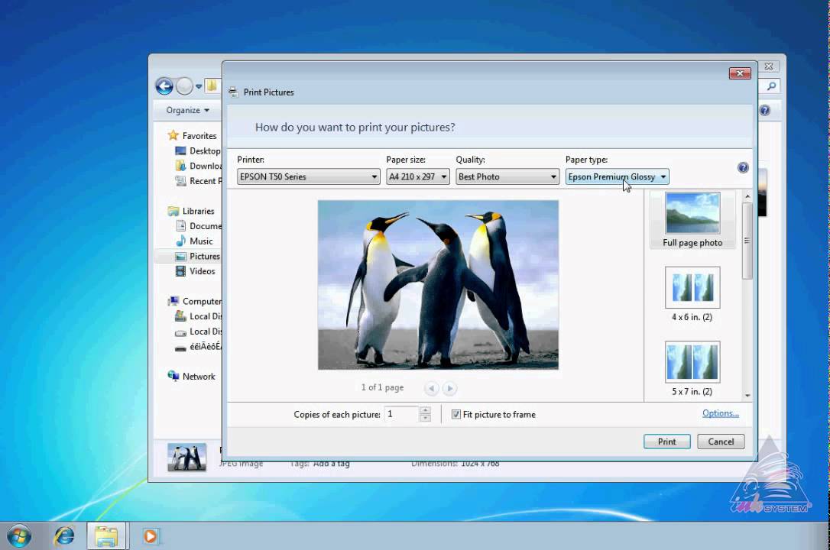Screen dimensions: 830x550
Task: Click the Explorer window help icon
Action: (764, 110)
